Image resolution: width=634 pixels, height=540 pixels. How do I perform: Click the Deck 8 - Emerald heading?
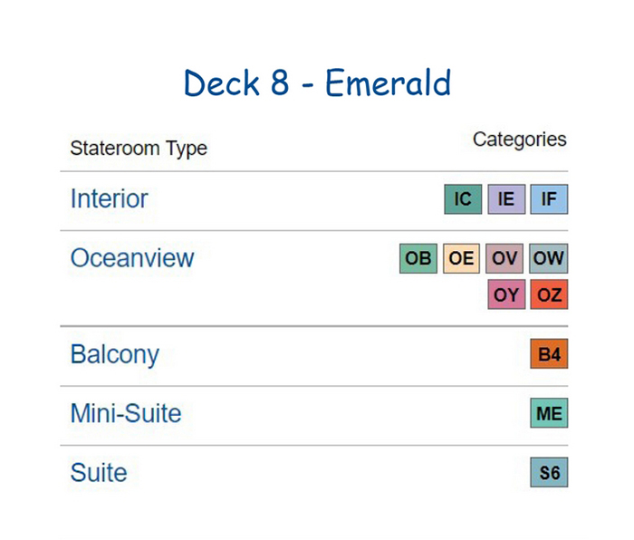(x=317, y=83)
